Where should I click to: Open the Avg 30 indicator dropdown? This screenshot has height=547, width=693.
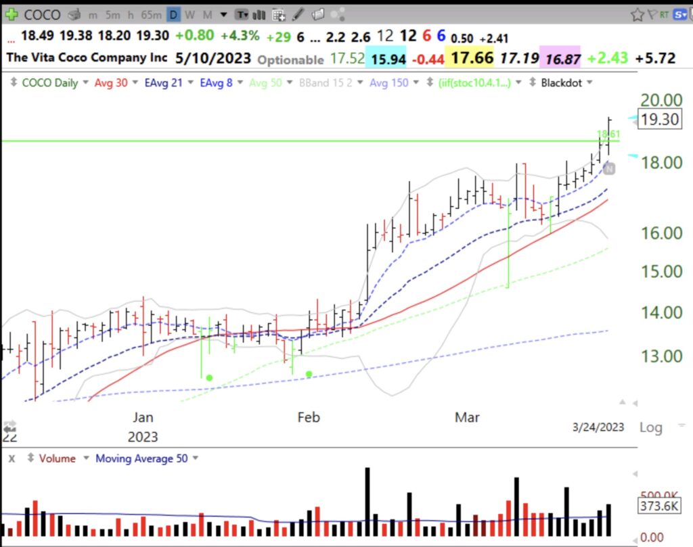(135, 82)
